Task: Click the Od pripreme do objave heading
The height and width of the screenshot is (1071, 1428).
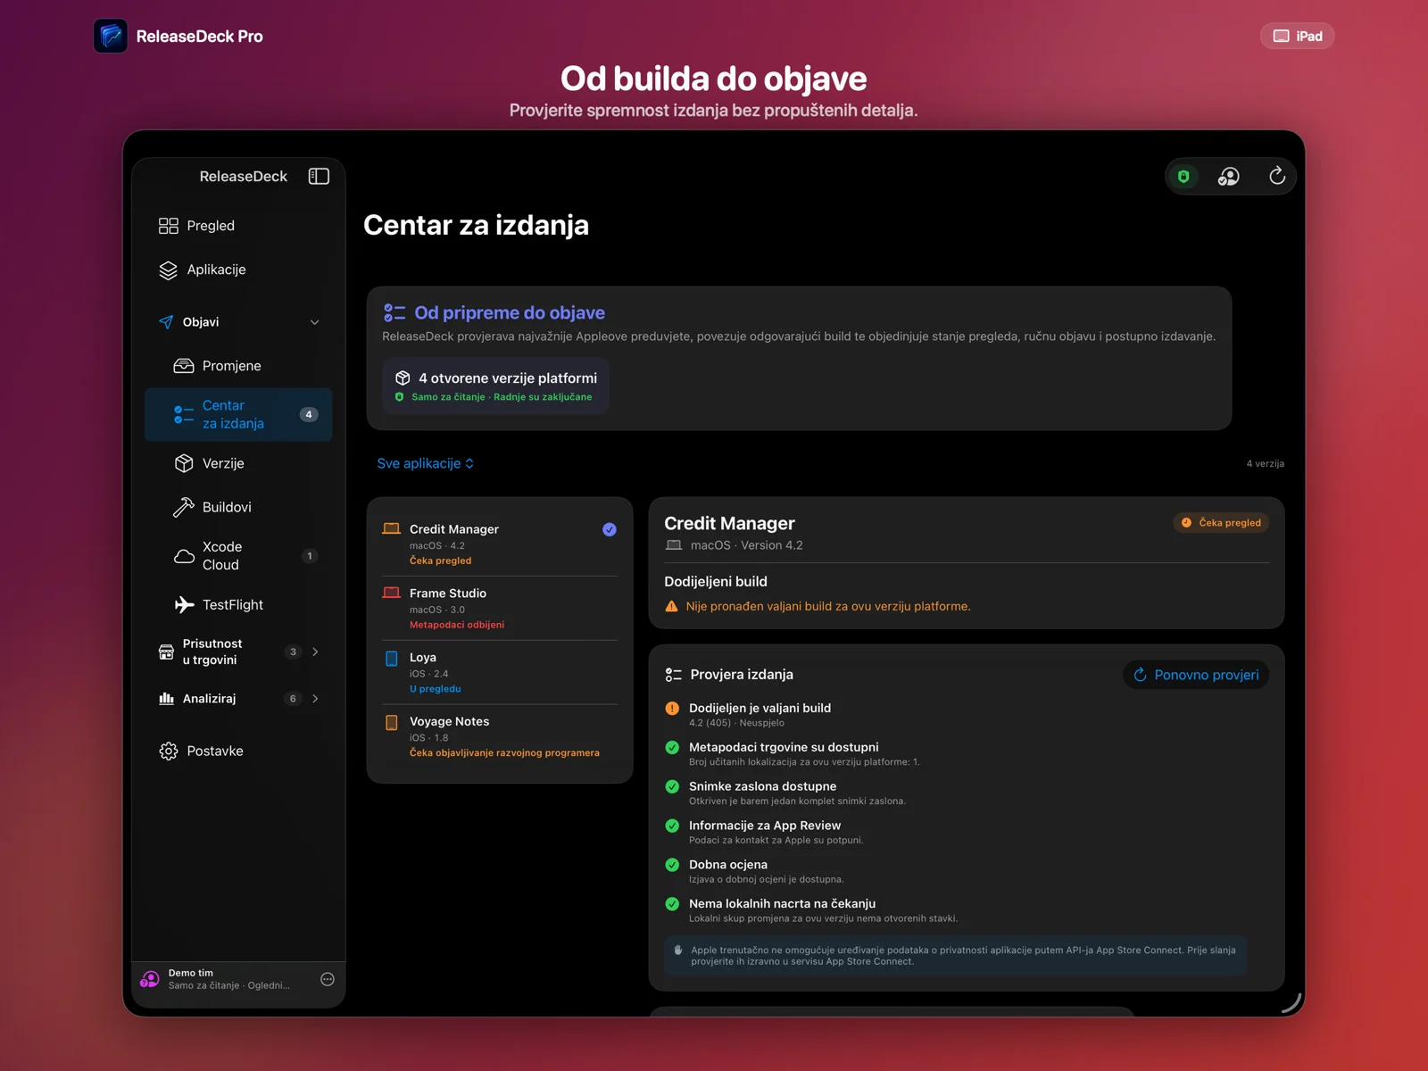Action: (x=510, y=313)
